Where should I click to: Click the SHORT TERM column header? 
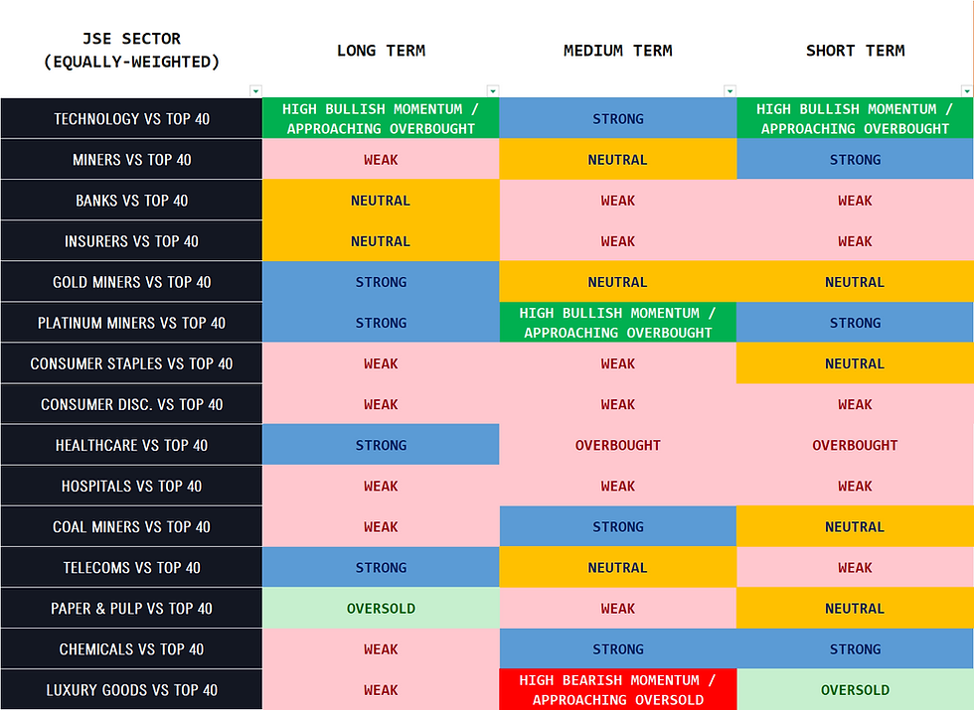[x=855, y=51]
